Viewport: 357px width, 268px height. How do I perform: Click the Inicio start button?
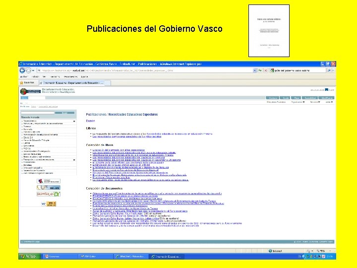click(29, 257)
